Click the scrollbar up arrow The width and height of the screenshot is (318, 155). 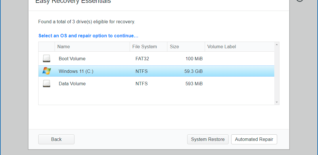(x=277, y=44)
